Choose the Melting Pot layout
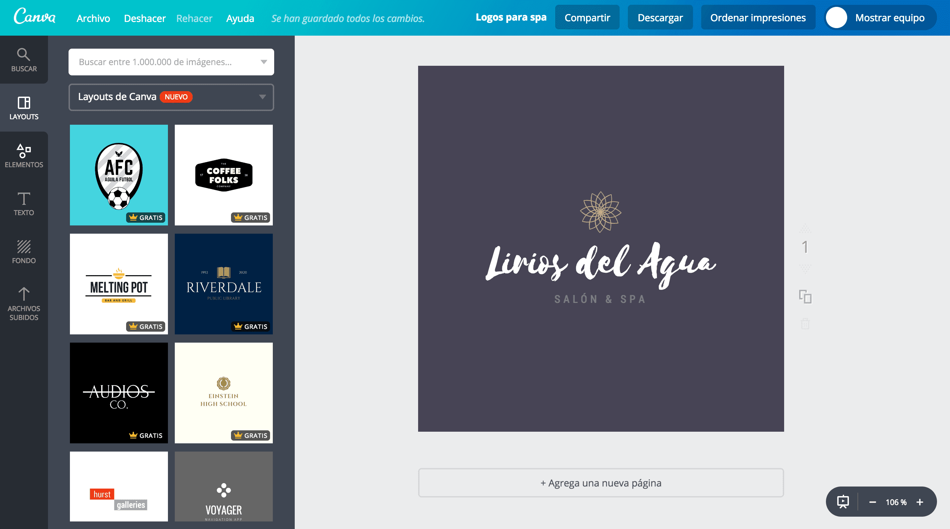Screen dimensions: 950x529 click(x=119, y=284)
